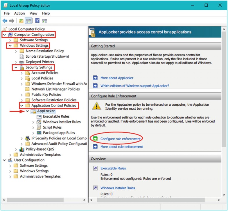The image size is (228, 211).
Task: Collapse the User Configuration node
Action: pyautogui.click(x=5, y=160)
